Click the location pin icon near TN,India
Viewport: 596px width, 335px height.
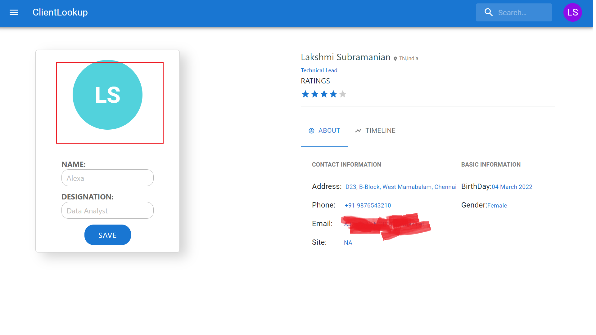pyautogui.click(x=395, y=59)
